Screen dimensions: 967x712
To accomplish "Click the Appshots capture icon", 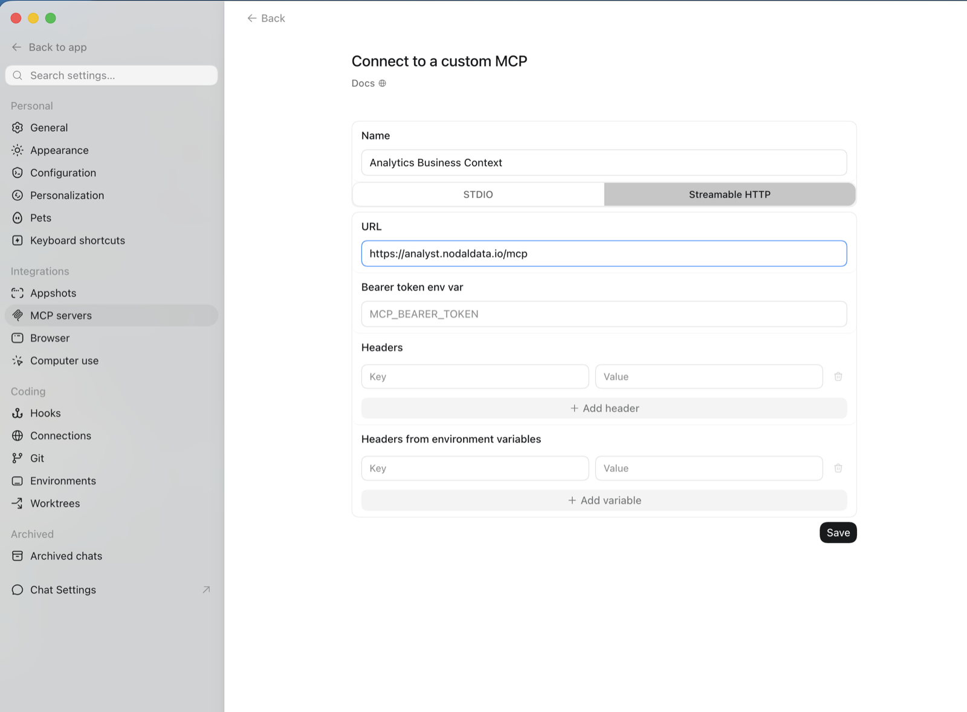I will (18, 293).
